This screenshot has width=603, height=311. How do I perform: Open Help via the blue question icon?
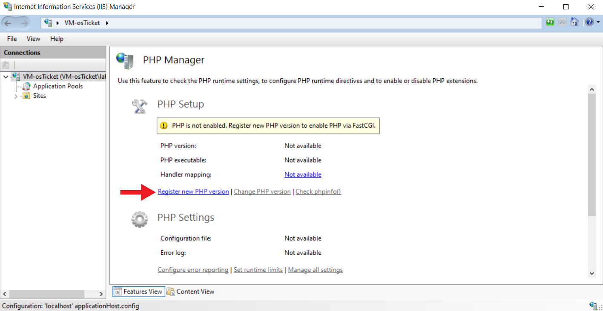pyautogui.click(x=589, y=22)
